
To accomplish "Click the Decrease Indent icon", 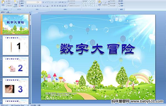I will [60, 2].
